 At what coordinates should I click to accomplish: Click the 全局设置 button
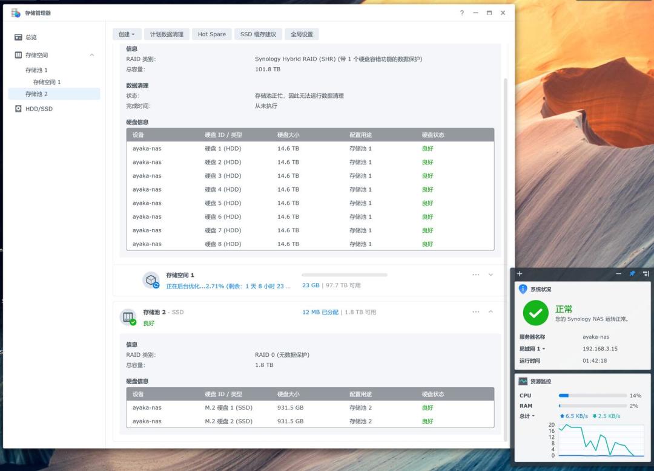302,34
